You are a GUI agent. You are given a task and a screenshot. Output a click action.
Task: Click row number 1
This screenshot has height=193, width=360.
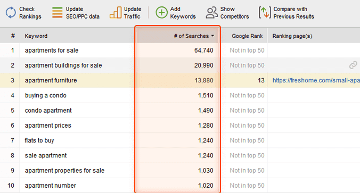(12, 51)
